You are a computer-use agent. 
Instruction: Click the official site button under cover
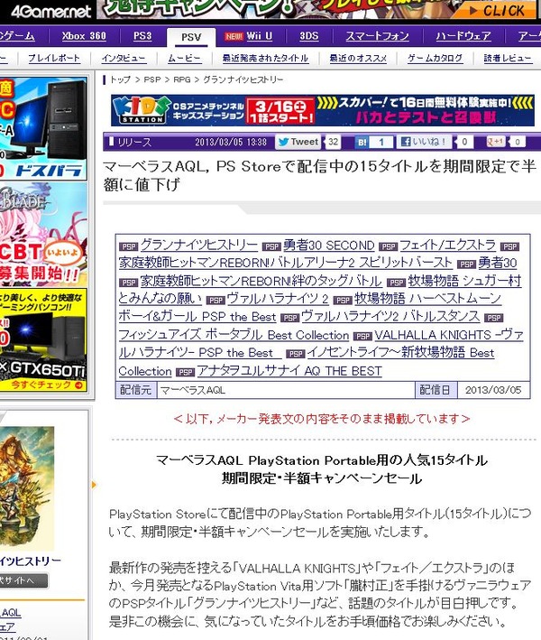23,580
